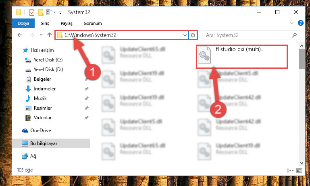The image size is (310, 186).
Task: Select Yerel Disk (C:) in sidebar
Action: 48,60
